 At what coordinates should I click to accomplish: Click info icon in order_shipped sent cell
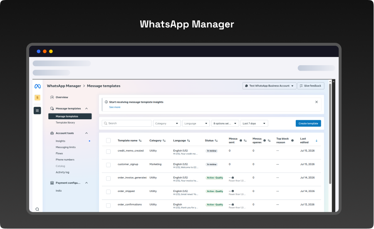pos(233,191)
